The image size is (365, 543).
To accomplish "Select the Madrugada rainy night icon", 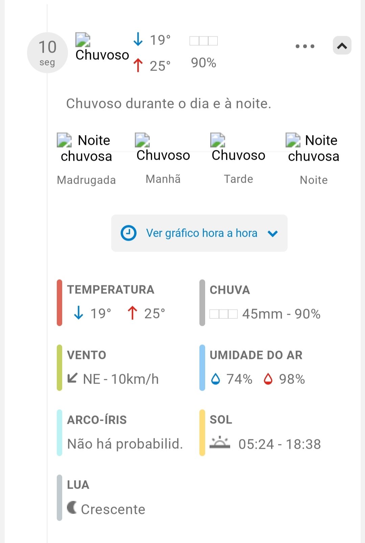I will [x=64, y=140].
